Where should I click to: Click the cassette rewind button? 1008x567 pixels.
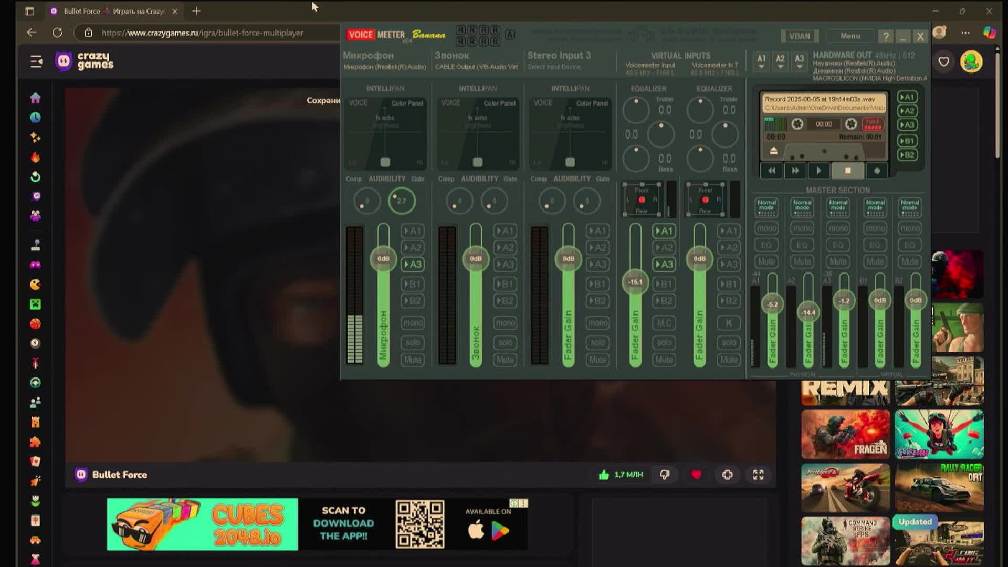tap(771, 171)
